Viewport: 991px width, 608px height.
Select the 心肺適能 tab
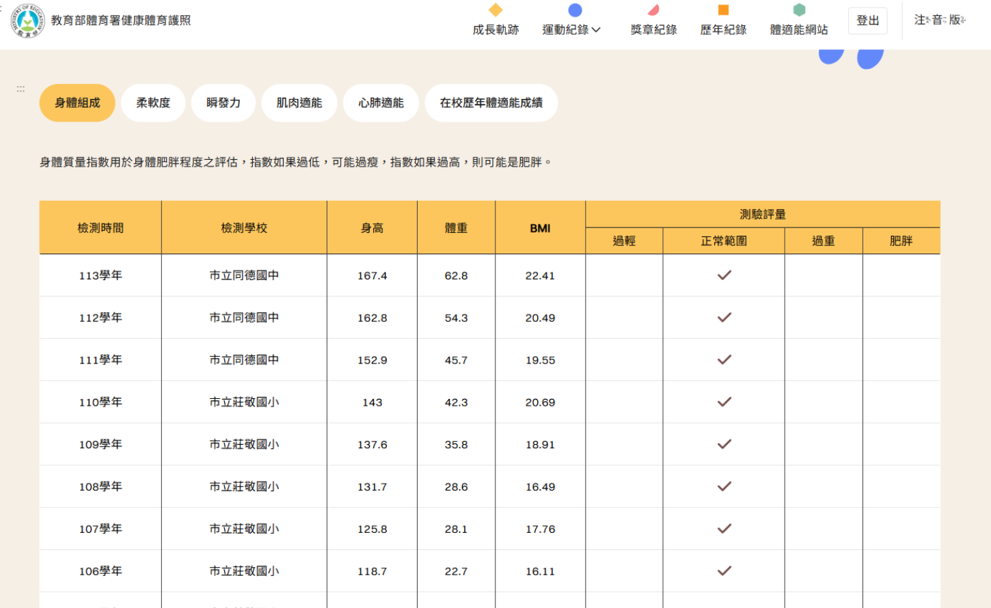point(381,102)
